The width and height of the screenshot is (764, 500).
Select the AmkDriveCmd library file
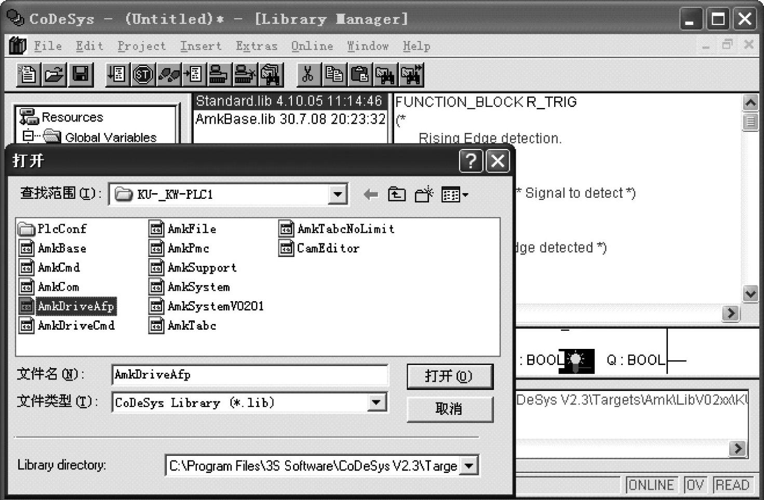67,326
